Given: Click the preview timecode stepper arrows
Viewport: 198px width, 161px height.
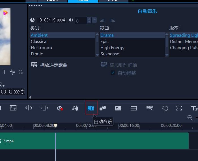Looking at the screenshot, I should coord(22,92).
